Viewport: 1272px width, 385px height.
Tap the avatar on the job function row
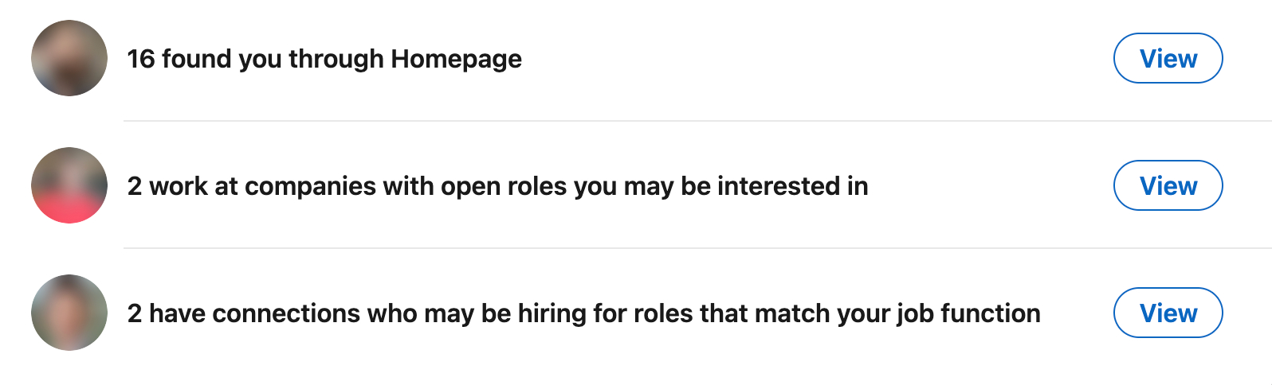point(69,313)
